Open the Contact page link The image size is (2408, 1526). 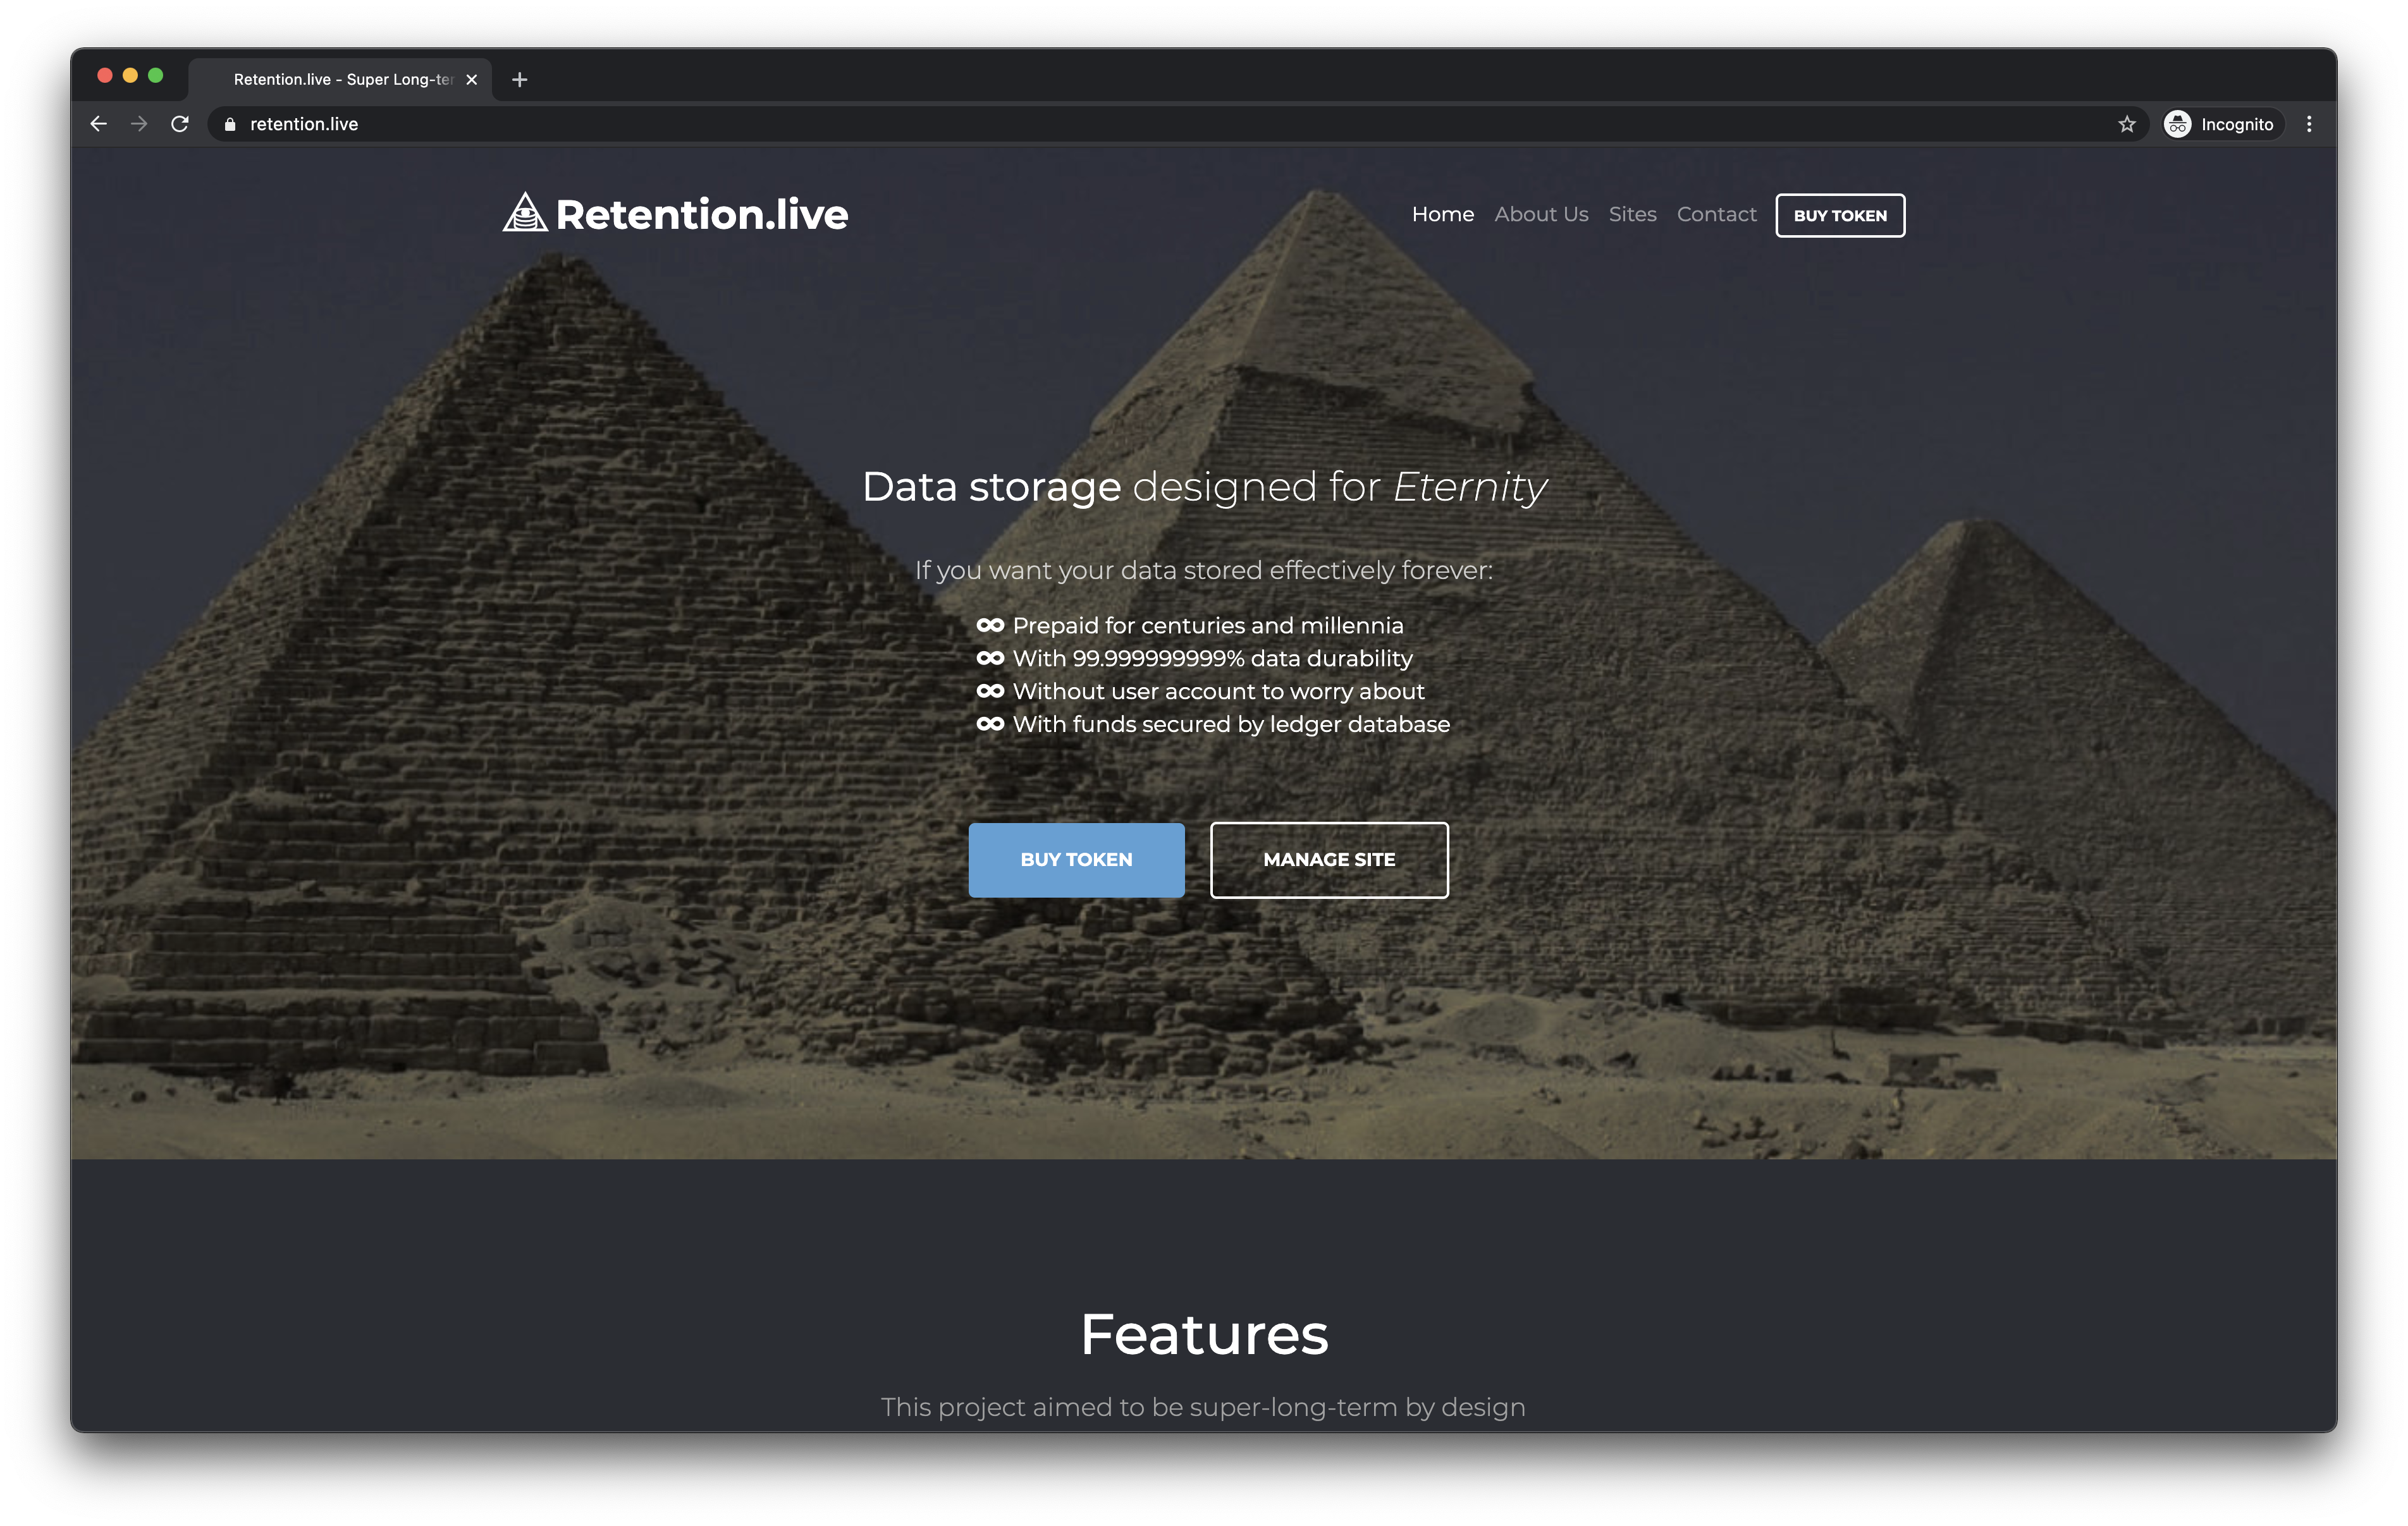(x=1716, y=214)
